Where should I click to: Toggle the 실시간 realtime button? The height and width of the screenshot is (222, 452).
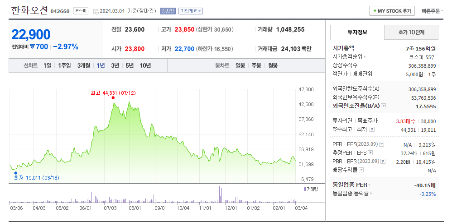tap(167, 11)
